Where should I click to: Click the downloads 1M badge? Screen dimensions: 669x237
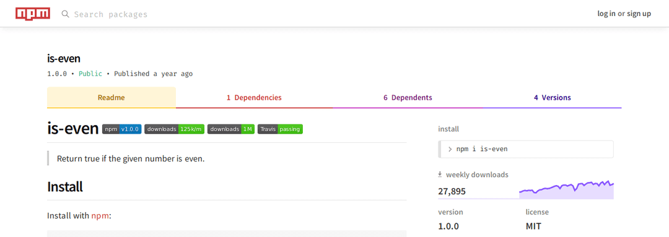coord(231,129)
